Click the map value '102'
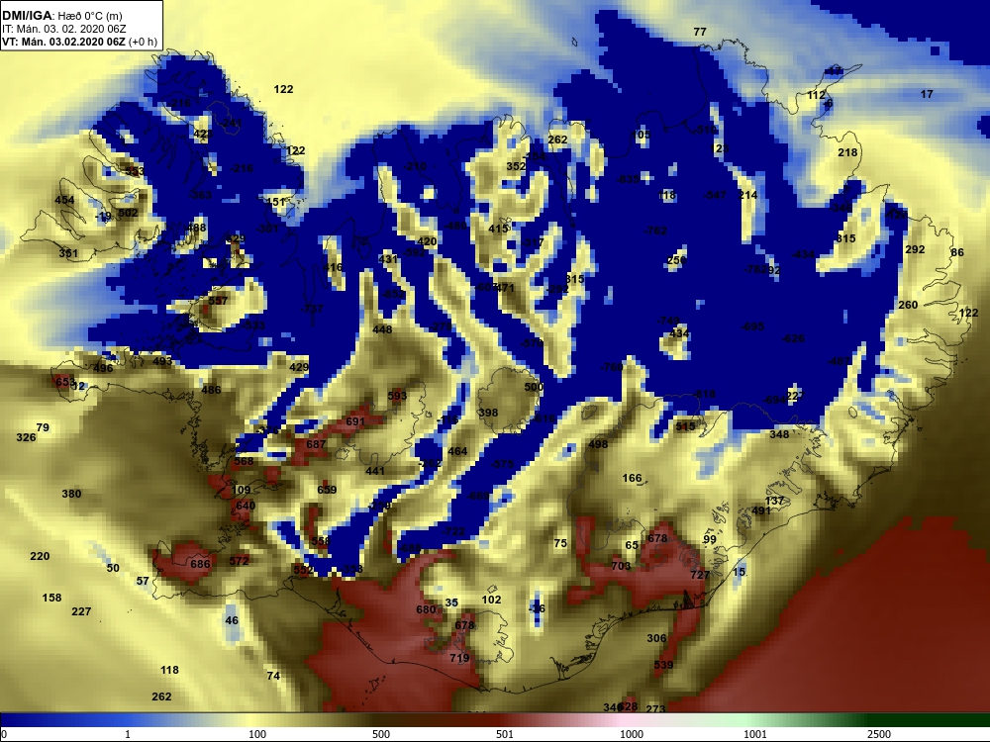This screenshot has height=742, width=990. coord(491,601)
